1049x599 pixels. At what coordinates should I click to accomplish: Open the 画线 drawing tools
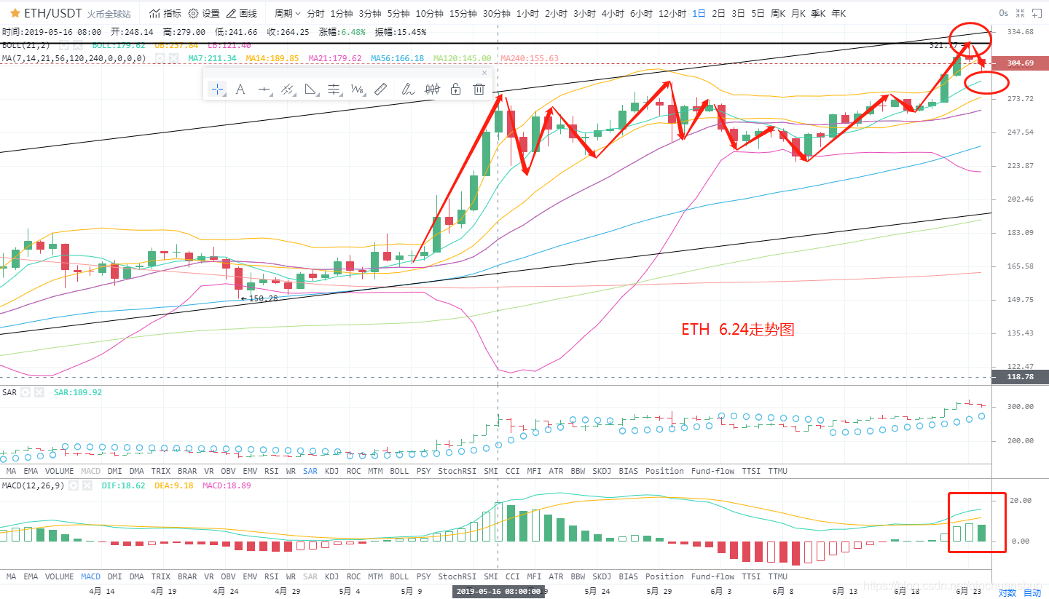242,13
